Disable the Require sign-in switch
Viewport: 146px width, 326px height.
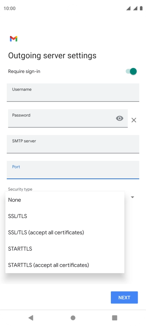(131, 71)
